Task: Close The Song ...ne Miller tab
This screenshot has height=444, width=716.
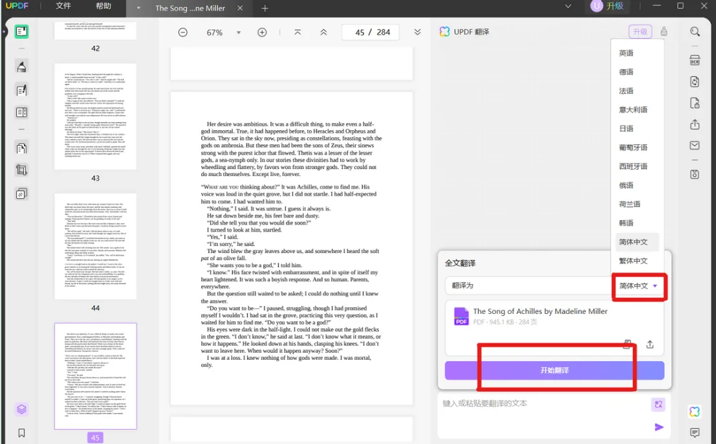Action: coord(240,8)
